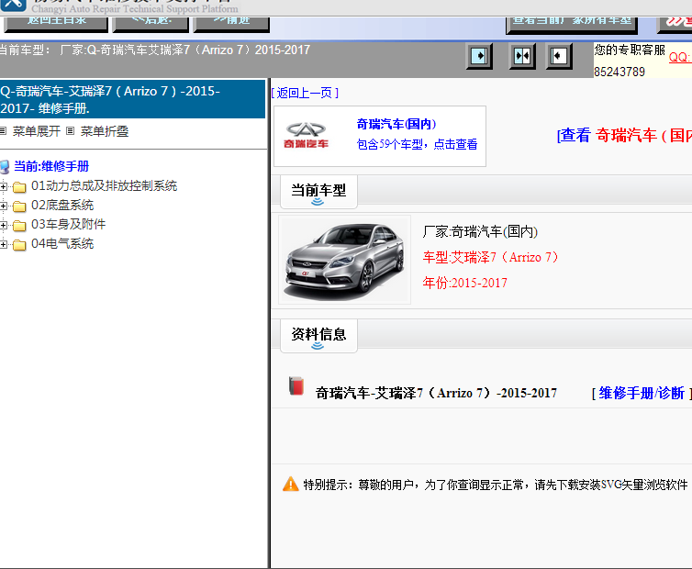
Task: Click the Chery brand logo
Action: click(306, 136)
